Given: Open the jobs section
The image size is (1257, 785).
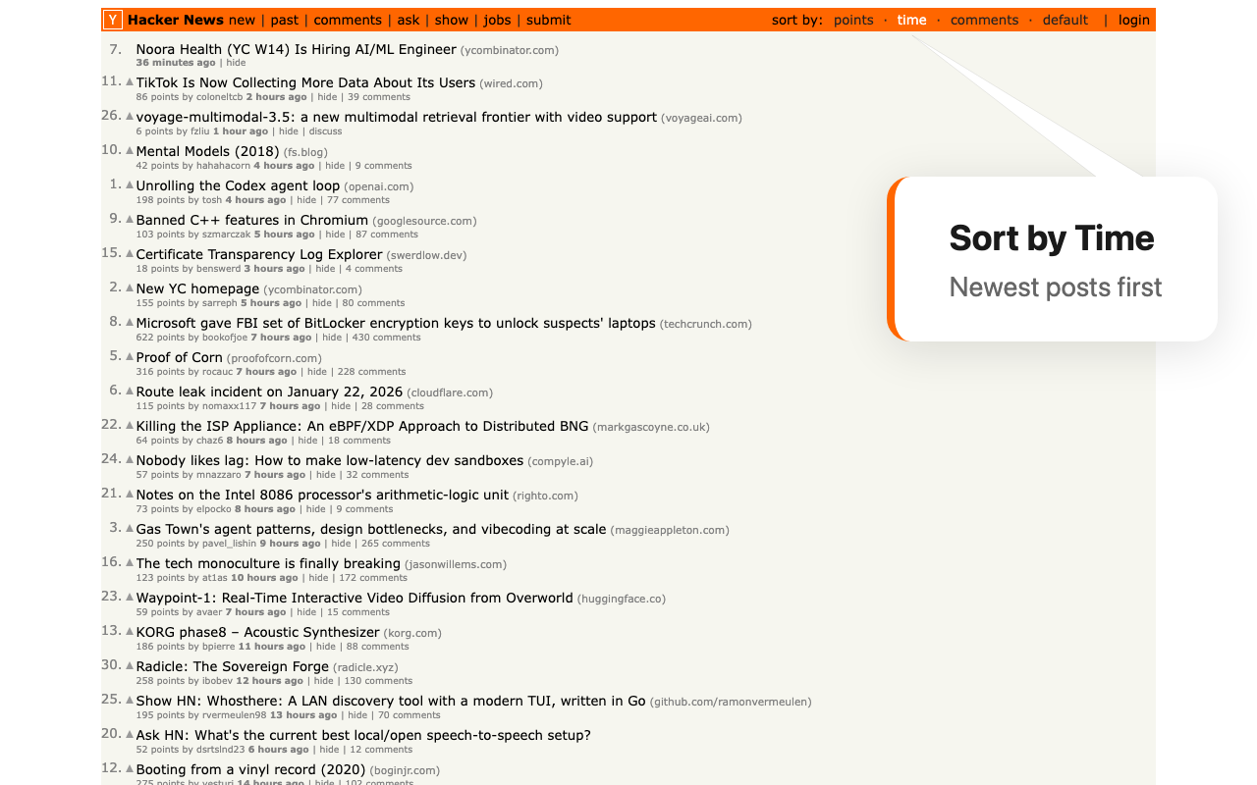Looking at the screenshot, I should tap(498, 20).
